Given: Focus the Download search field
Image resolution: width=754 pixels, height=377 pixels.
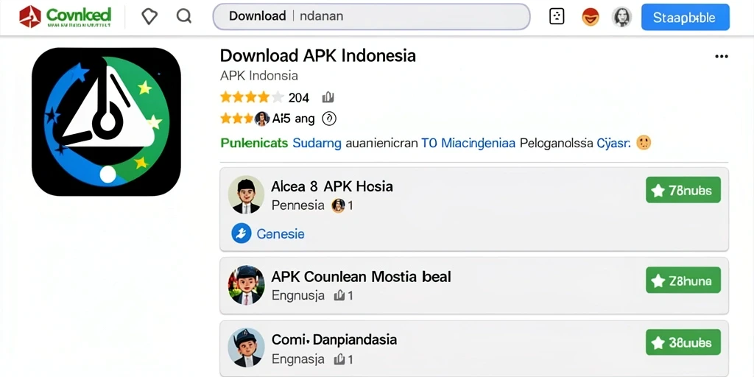Looking at the screenshot, I should pos(371,16).
